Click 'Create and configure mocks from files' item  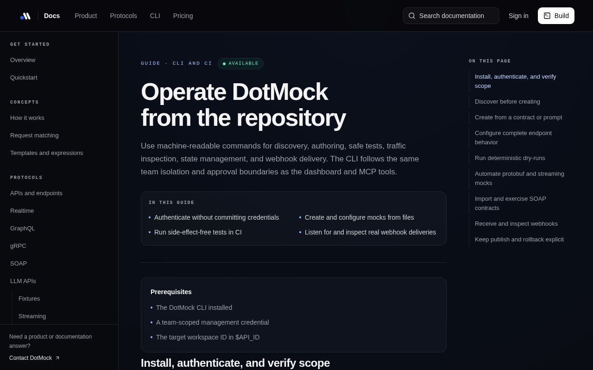point(360,217)
